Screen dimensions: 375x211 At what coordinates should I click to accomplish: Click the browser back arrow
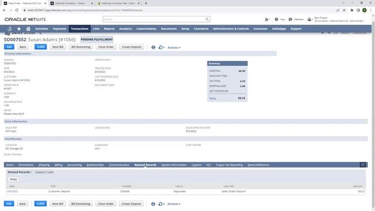[x=4, y=10]
